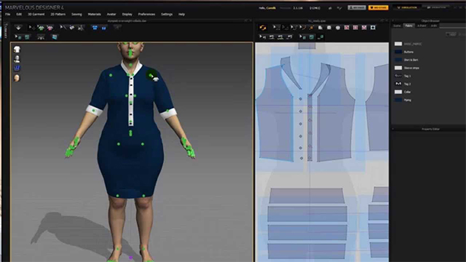Switch to the Scene tab in Object Browser
The width and height of the screenshot is (466, 262).
click(x=396, y=26)
